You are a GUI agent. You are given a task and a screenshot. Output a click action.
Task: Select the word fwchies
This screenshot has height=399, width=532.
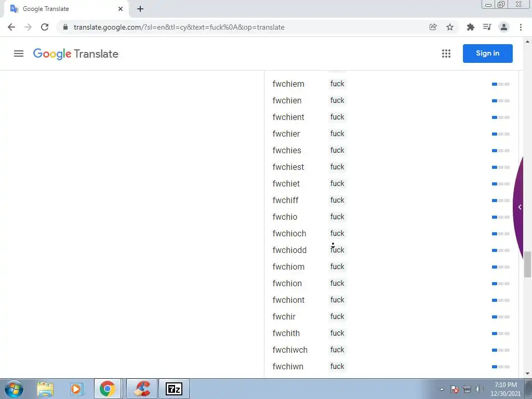pyautogui.click(x=287, y=150)
